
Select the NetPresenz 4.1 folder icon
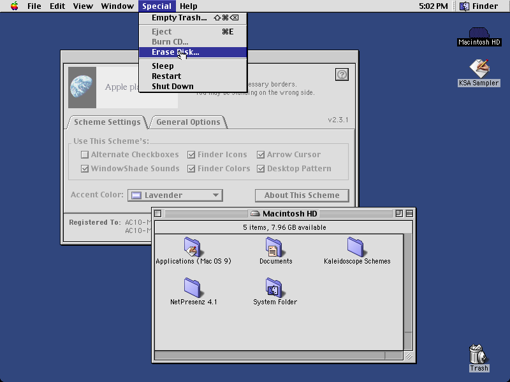(x=193, y=288)
